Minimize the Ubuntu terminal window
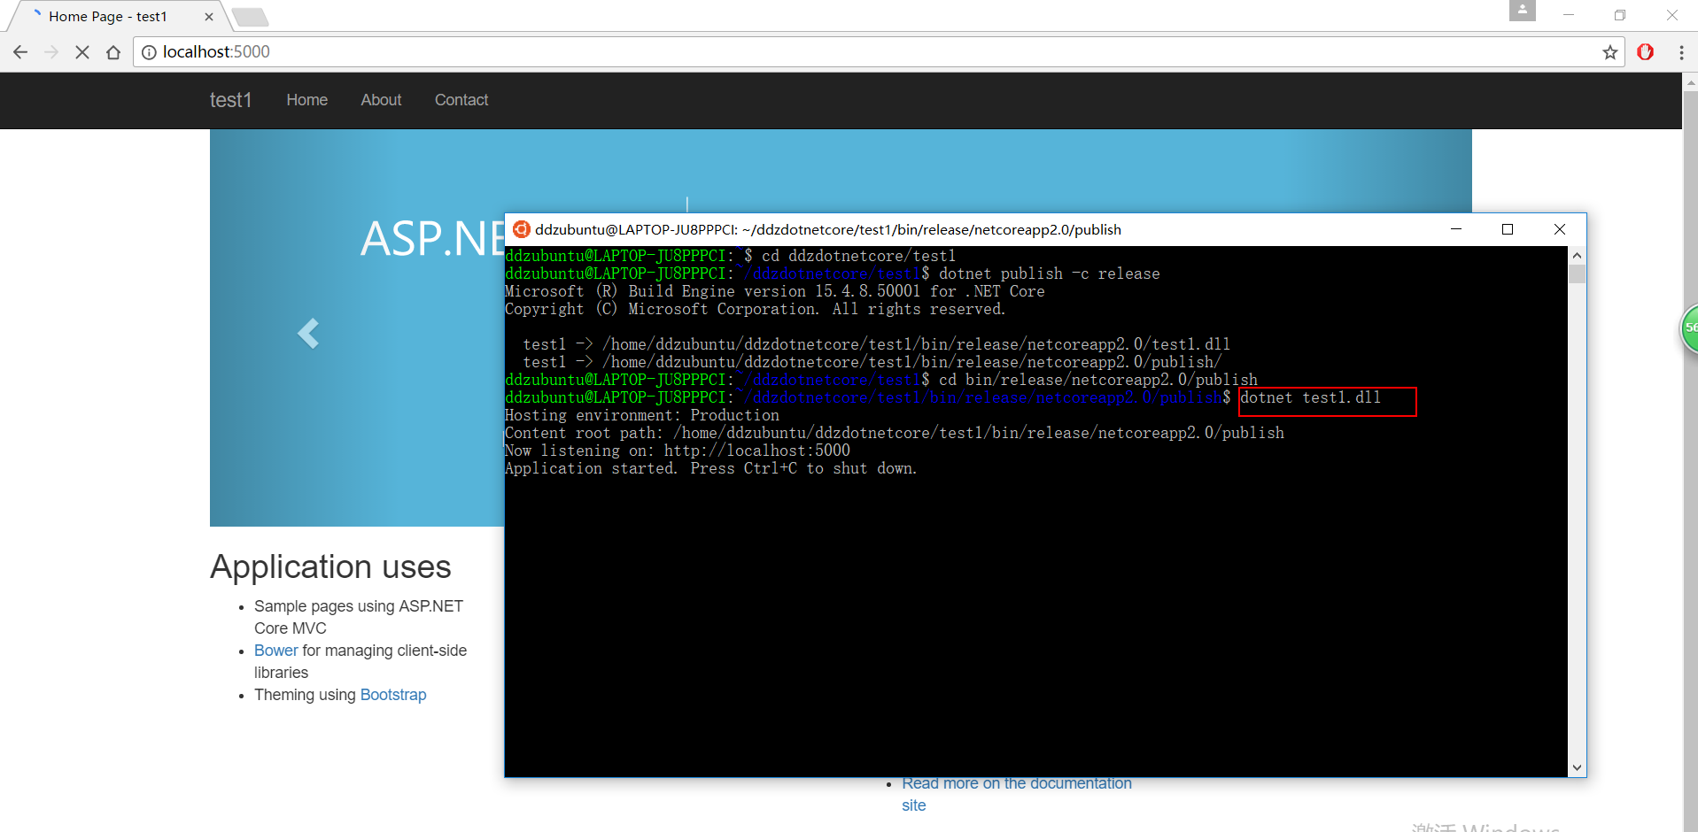 pos(1455,229)
